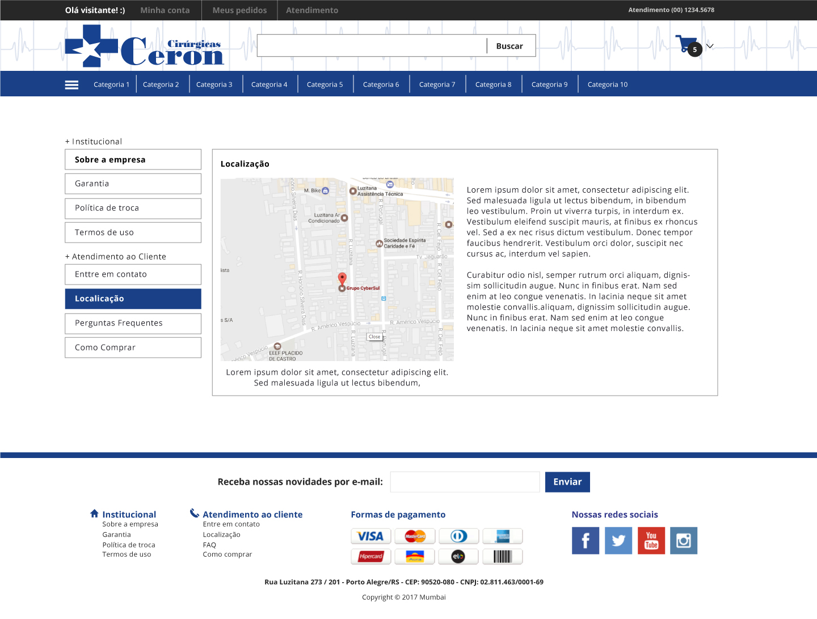Go to Minha conta
The image size is (817, 619).
(x=165, y=10)
